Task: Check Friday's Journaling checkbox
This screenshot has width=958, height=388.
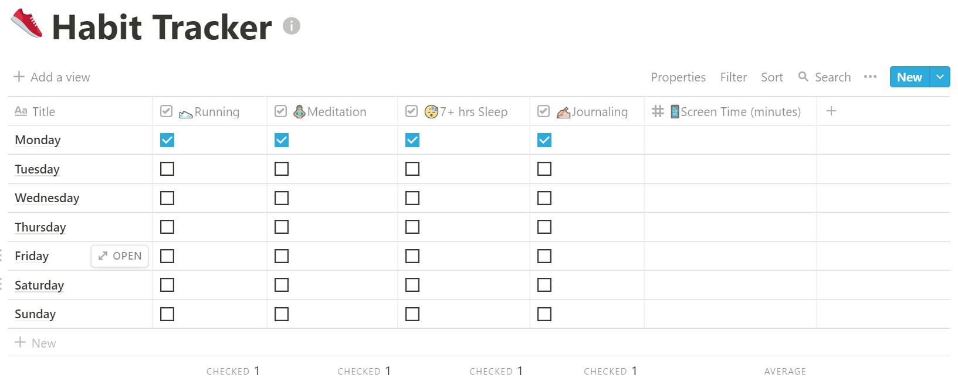Action: click(x=544, y=256)
